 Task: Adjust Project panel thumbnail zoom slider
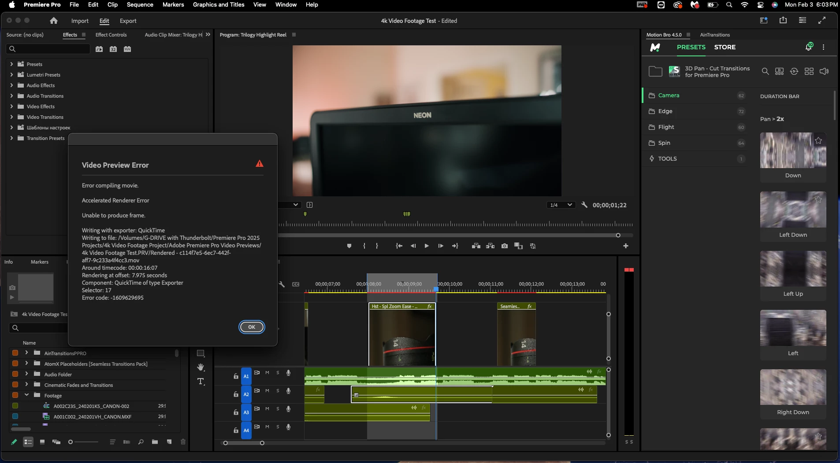point(83,442)
